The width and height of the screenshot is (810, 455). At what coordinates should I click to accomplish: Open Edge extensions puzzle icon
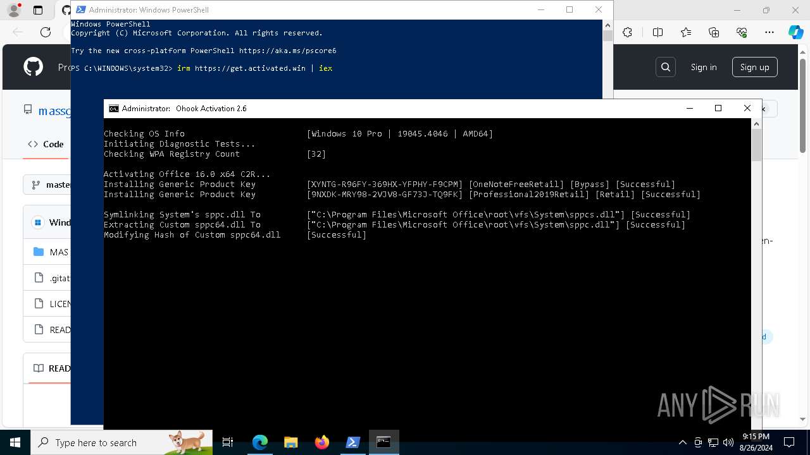click(x=627, y=32)
